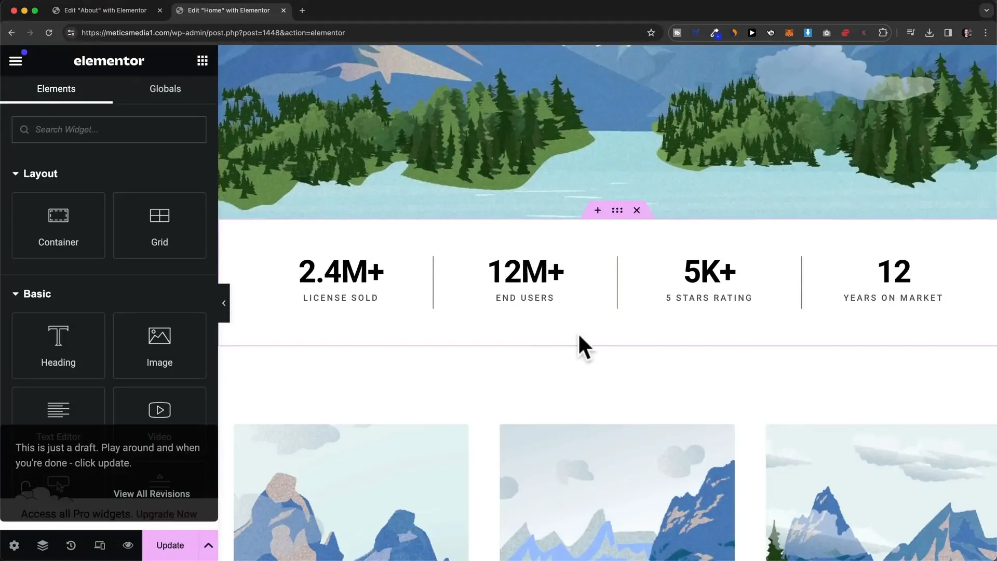Click the Update button
997x561 pixels.
pyautogui.click(x=170, y=545)
